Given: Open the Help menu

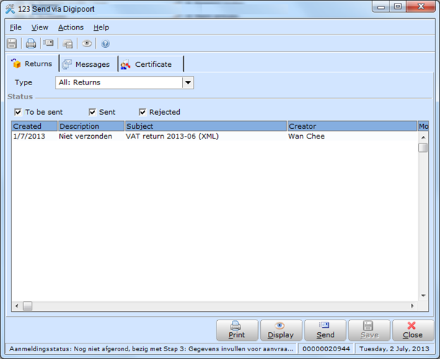Looking at the screenshot, I should [x=101, y=27].
